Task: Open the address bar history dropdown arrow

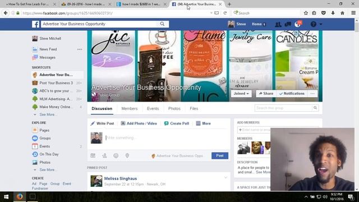Action: click(211, 13)
